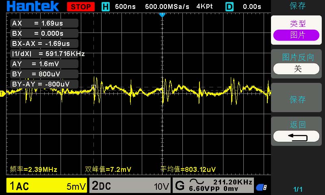
Task: Select the channel 1 AC 5mV panel
Action: coord(47,185)
